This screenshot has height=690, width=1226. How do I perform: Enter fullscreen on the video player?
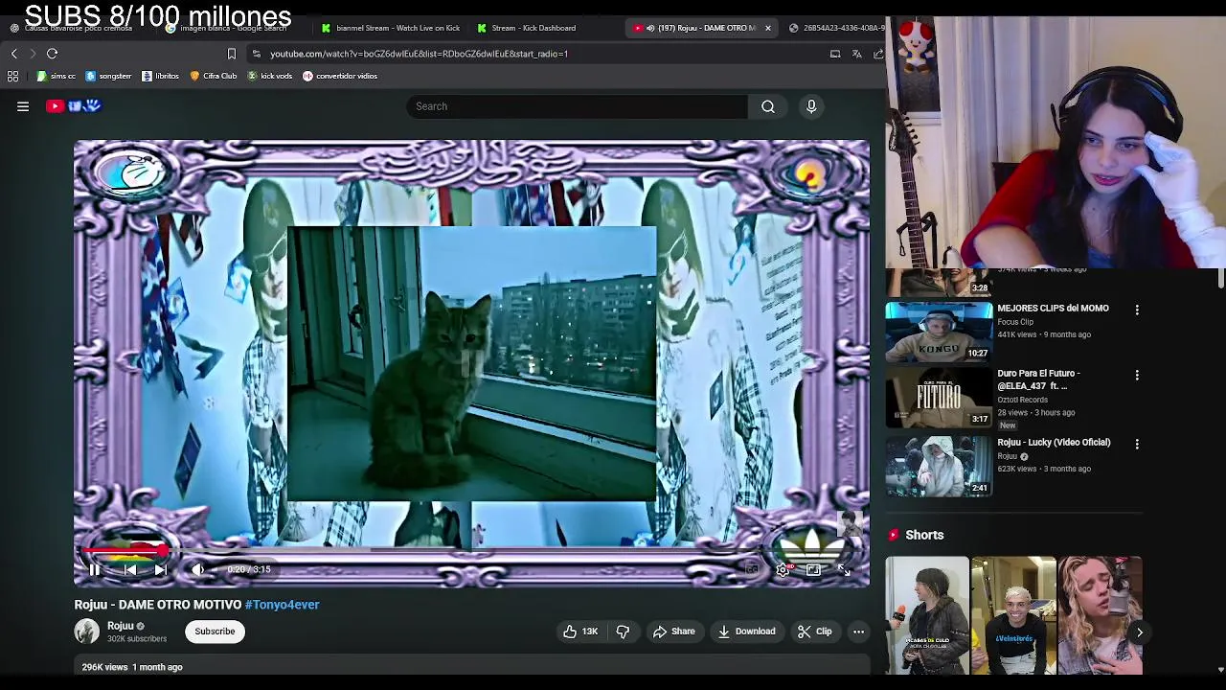click(x=844, y=569)
